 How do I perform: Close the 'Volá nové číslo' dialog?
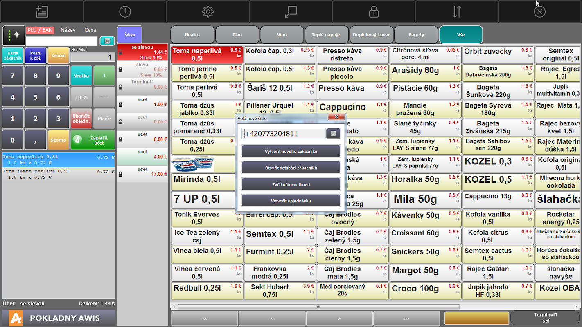pos(336,117)
